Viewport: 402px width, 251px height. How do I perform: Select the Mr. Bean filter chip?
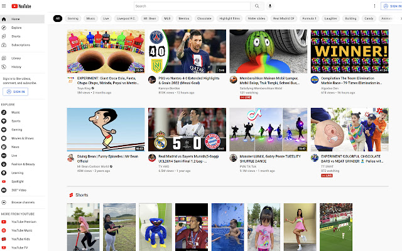(149, 18)
